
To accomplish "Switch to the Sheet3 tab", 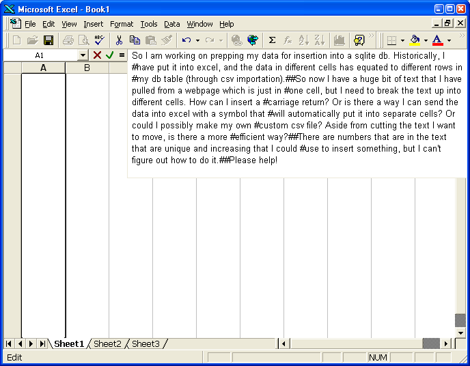I will tap(146, 344).
